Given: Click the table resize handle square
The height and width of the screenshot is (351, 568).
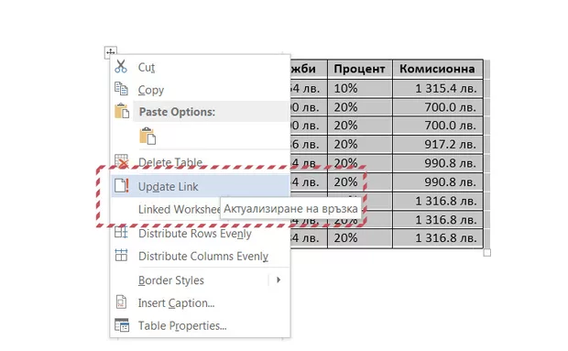Looking at the screenshot, I should point(486,252).
